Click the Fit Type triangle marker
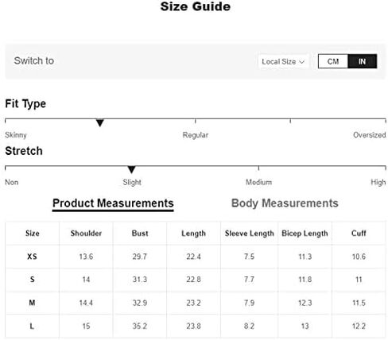The image size is (388, 340). tap(100, 123)
